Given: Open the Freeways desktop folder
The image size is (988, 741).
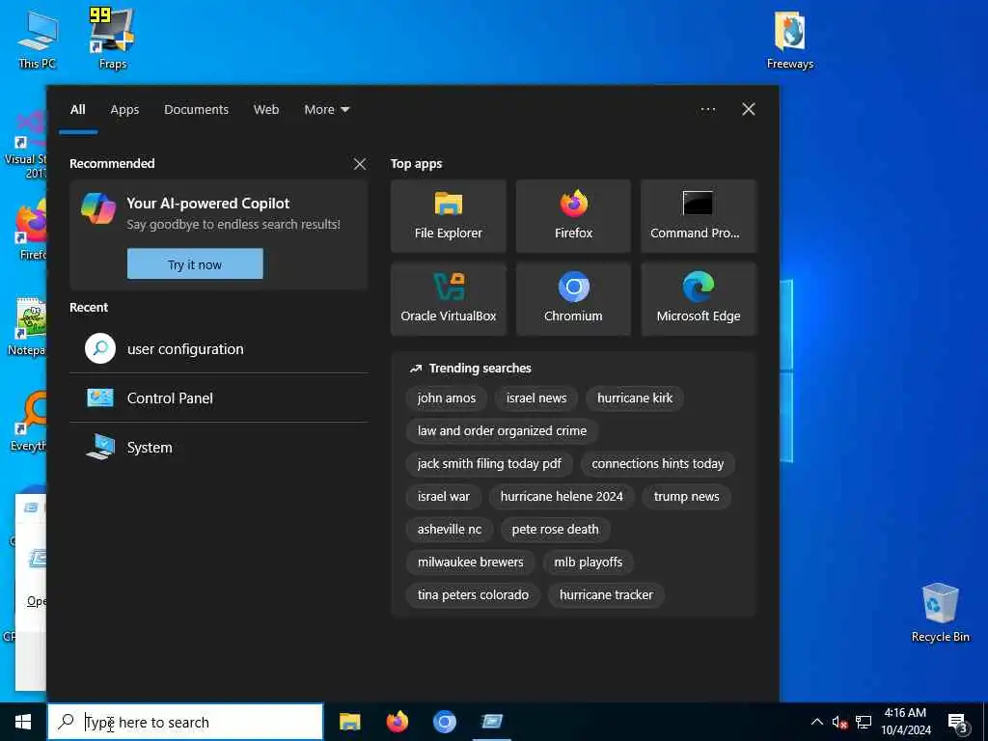Looking at the screenshot, I should (789, 41).
